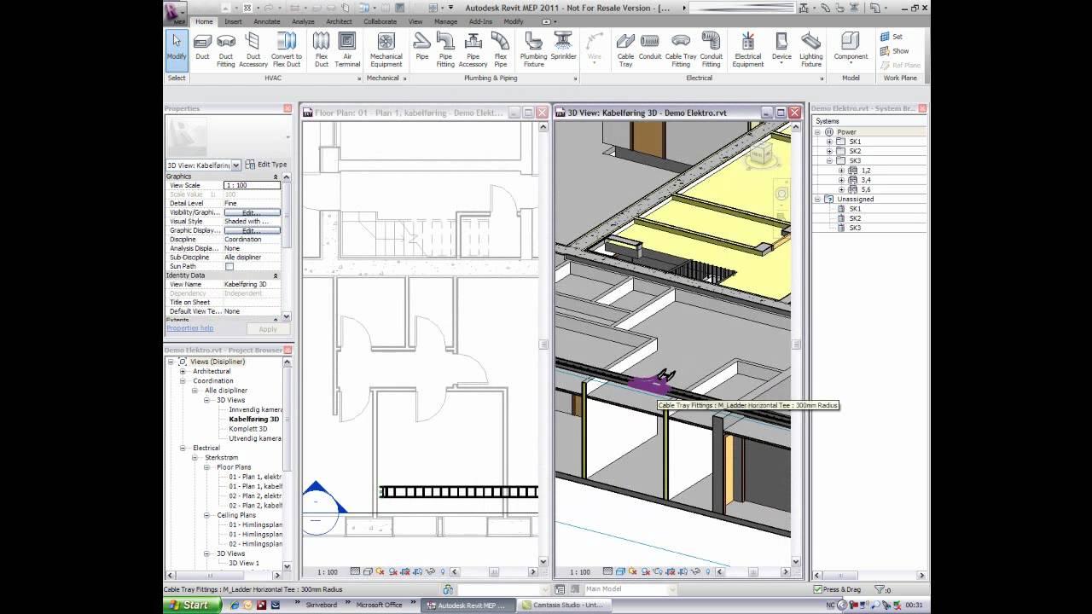Click the 1 : 100 scale in 3D view bar
Viewport: 1092px width, 614px height.
point(579,572)
